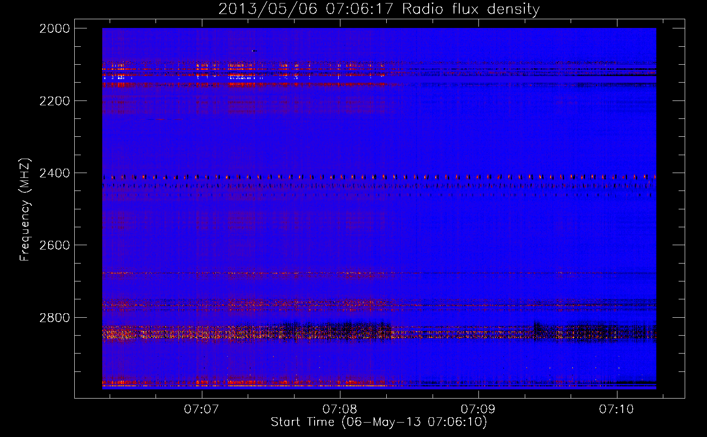Click the "2000" frequency axis label

point(55,28)
